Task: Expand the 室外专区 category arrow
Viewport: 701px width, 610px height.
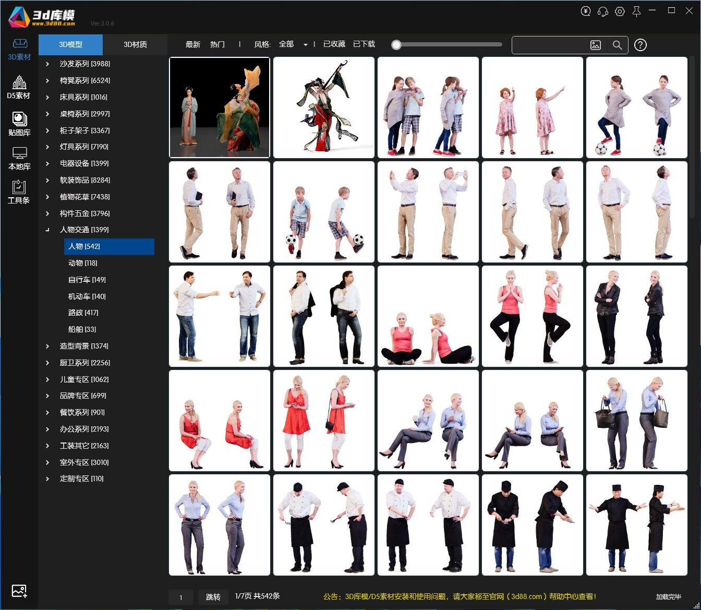Action: (47, 463)
